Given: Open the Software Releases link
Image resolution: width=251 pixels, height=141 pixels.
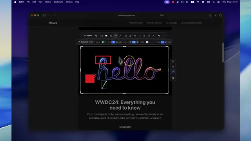Looking at the screenshot, I should [x=155, y=23].
